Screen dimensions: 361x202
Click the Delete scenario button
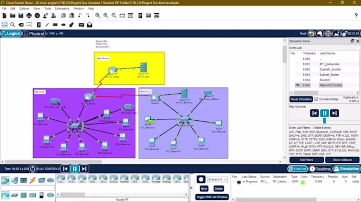pyautogui.click(x=219, y=189)
